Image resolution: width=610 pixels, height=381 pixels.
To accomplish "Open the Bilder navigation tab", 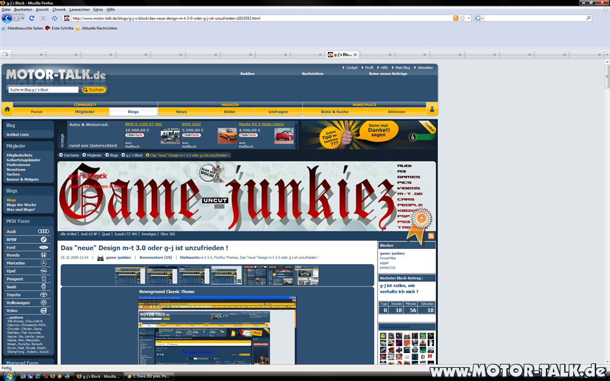I will point(230,112).
